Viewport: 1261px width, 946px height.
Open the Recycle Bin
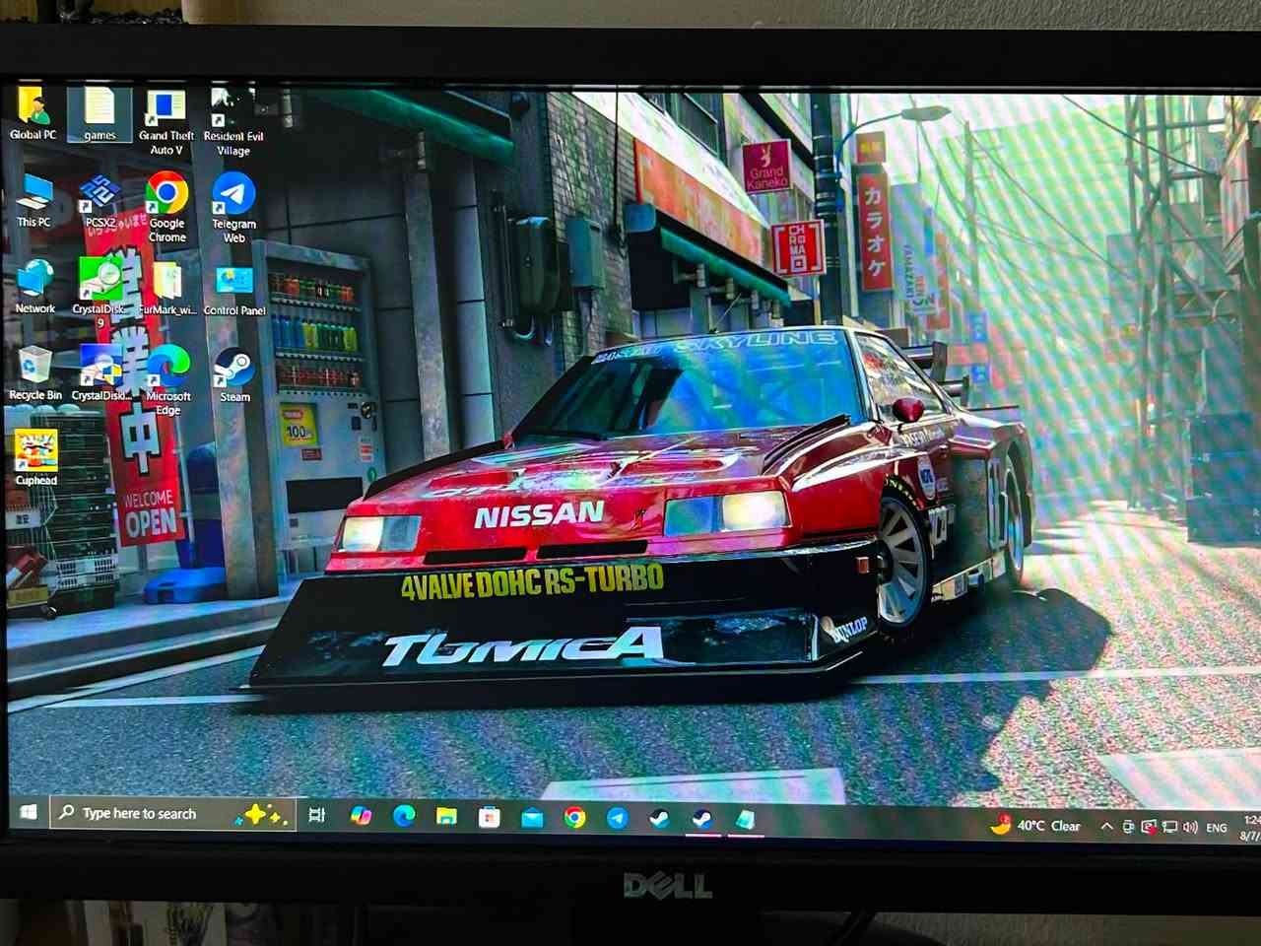(34, 373)
